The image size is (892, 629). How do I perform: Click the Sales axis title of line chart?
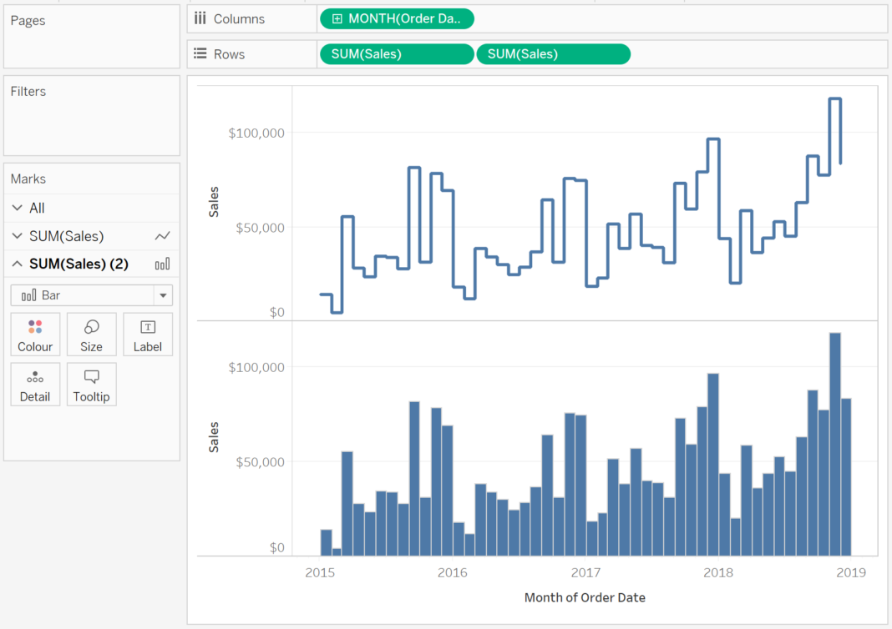pos(213,202)
